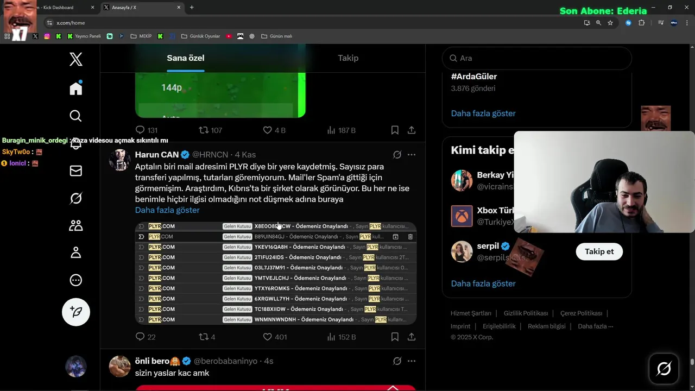The width and height of the screenshot is (695, 391).
Task: Expand the Daha fazla footer menu
Action: pyautogui.click(x=596, y=326)
